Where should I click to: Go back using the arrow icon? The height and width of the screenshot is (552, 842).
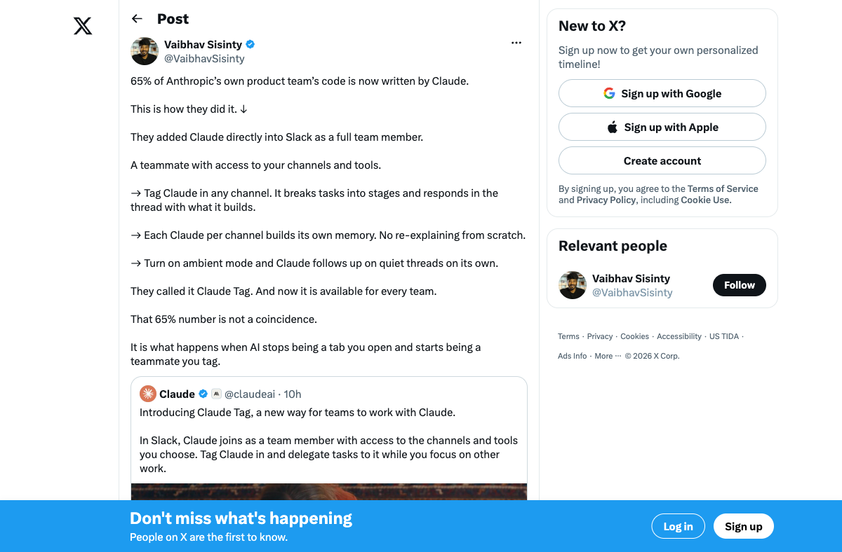tap(137, 19)
